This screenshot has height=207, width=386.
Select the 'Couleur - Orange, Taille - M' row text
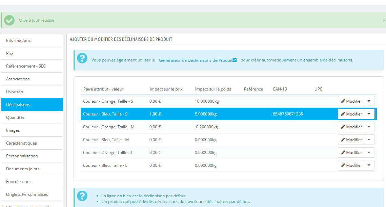108,127
